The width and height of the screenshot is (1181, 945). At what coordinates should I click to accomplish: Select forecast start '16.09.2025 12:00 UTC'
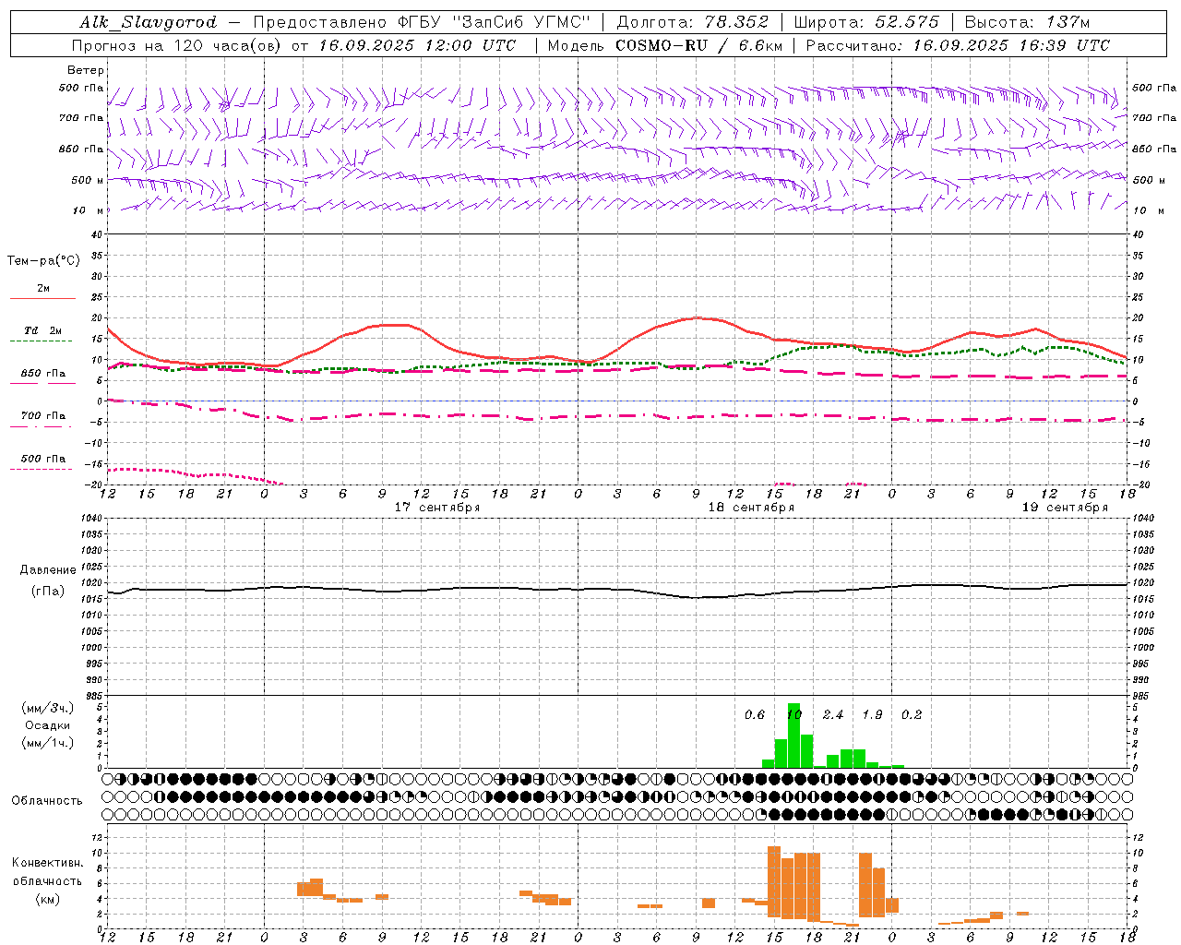pyautogui.click(x=417, y=45)
